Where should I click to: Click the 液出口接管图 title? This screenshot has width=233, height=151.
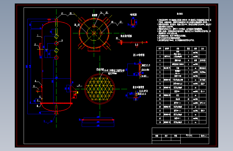click(138, 87)
